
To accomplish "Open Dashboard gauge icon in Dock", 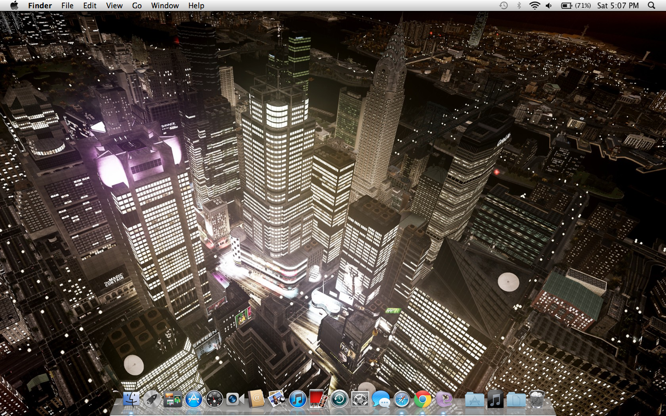I will (x=214, y=399).
